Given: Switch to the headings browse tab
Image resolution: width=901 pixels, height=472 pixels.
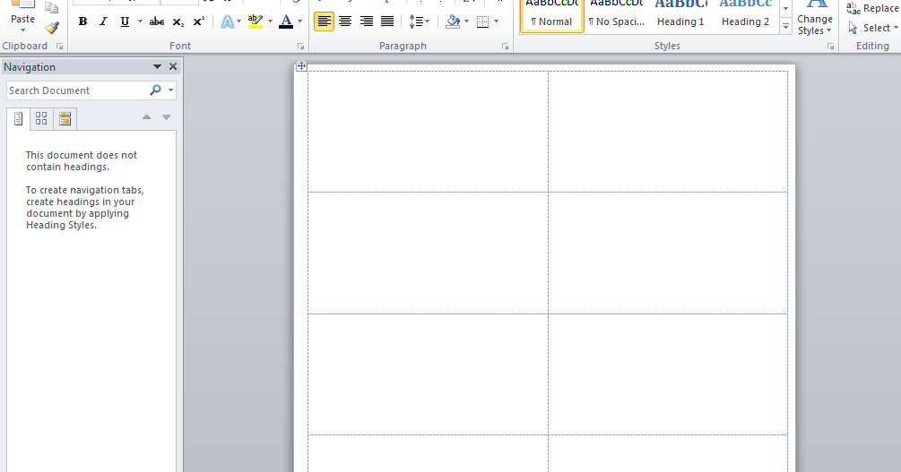Looking at the screenshot, I should [19, 119].
